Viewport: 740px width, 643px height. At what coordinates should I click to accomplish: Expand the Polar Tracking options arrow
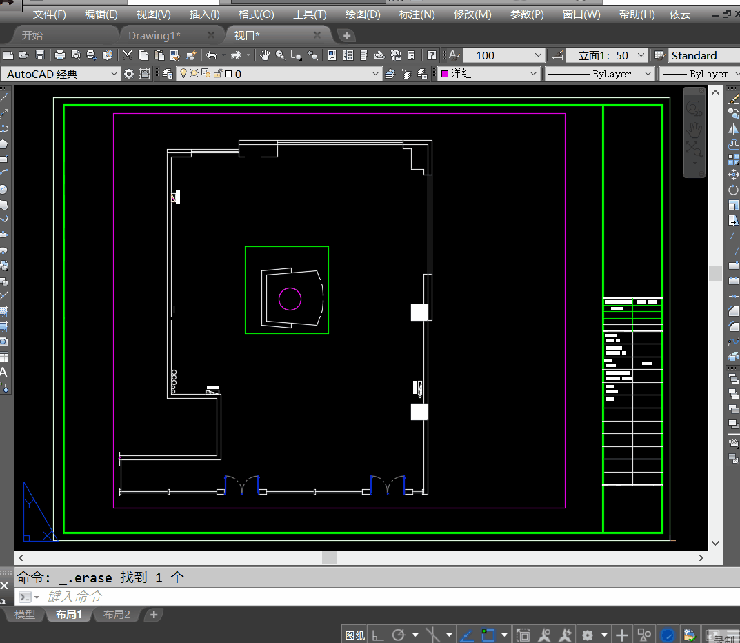click(415, 635)
